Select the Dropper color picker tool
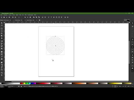The image size is (134, 100). pos(2,57)
